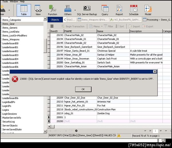Switch to the Objects tab
This screenshot has height=148, width=172.
55,20
